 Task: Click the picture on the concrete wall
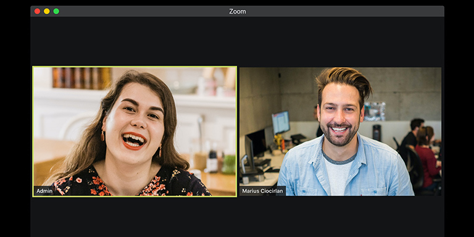point(375,112)
